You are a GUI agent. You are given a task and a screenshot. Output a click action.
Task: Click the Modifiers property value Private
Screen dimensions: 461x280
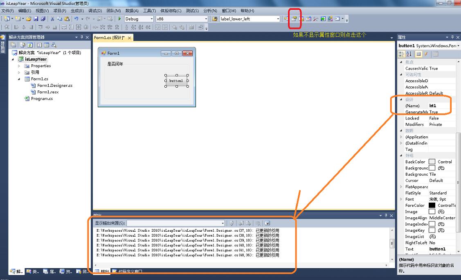(x=442, y=124)
